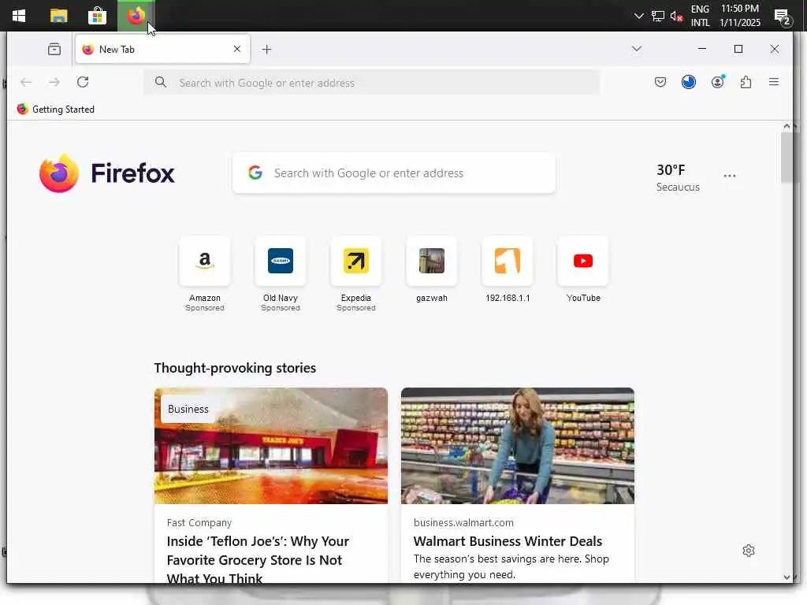This screenshot has width=807, height=605.
Task: Click the address bar search field
Action: click(372, 82)
